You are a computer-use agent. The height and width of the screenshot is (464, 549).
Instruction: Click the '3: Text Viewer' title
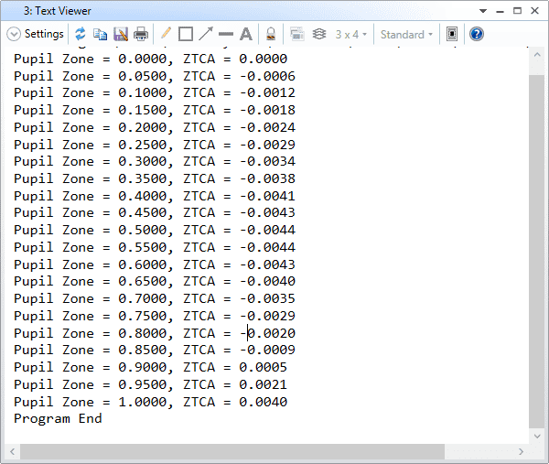[58, 11]
